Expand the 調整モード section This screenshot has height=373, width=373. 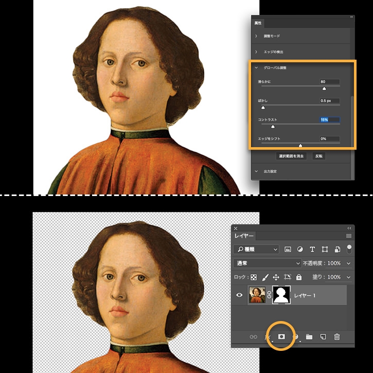pyautogui.click(x=256, y=36)
